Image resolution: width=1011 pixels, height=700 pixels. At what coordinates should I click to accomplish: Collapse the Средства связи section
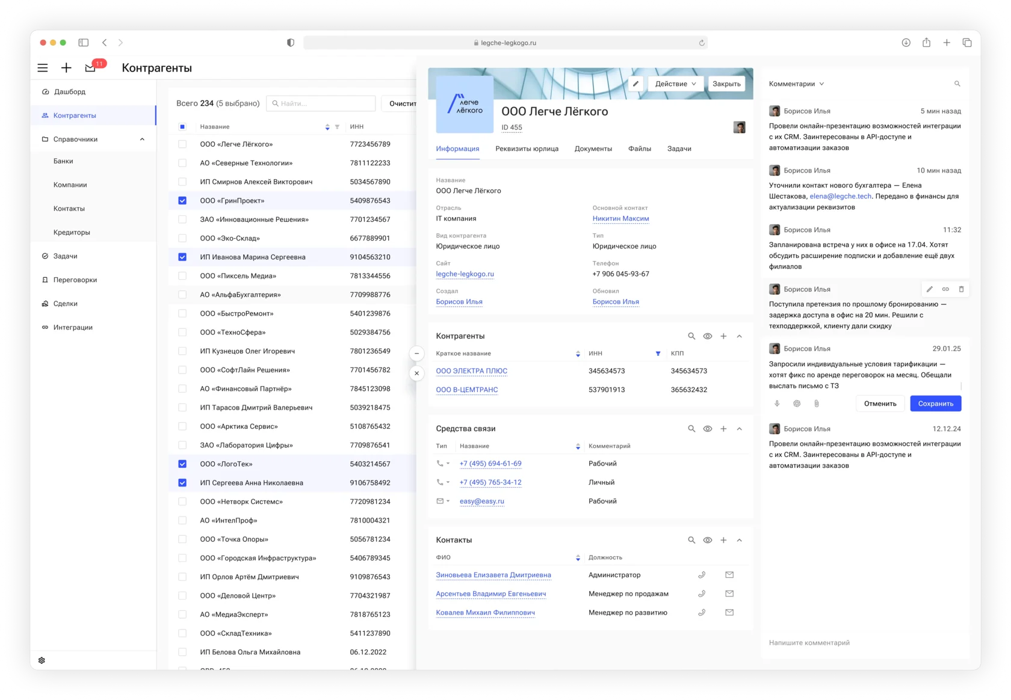coord(740,429)
